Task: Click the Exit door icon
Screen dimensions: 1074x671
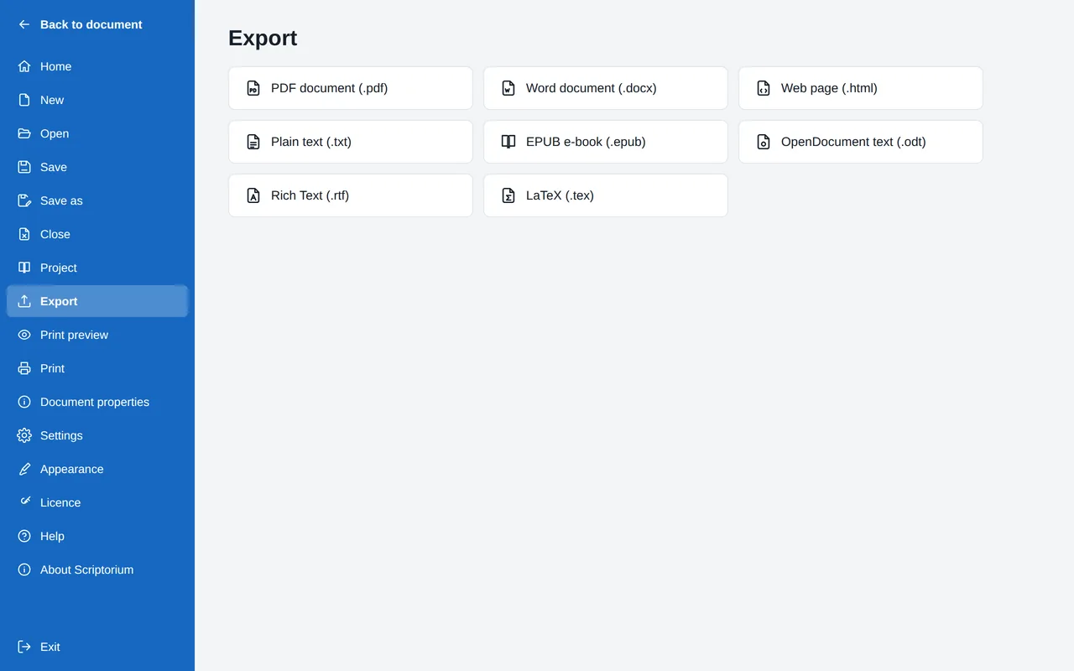Action: tap(24, 647)
